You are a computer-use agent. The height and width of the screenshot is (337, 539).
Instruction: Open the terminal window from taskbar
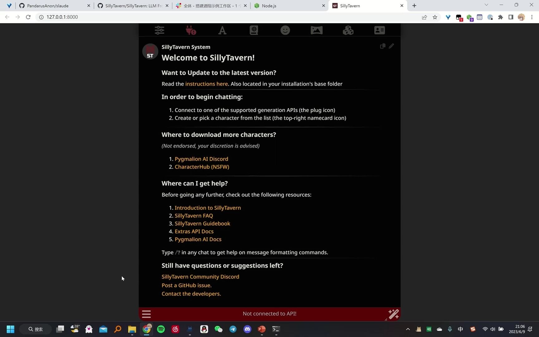(x=276, y=329)
